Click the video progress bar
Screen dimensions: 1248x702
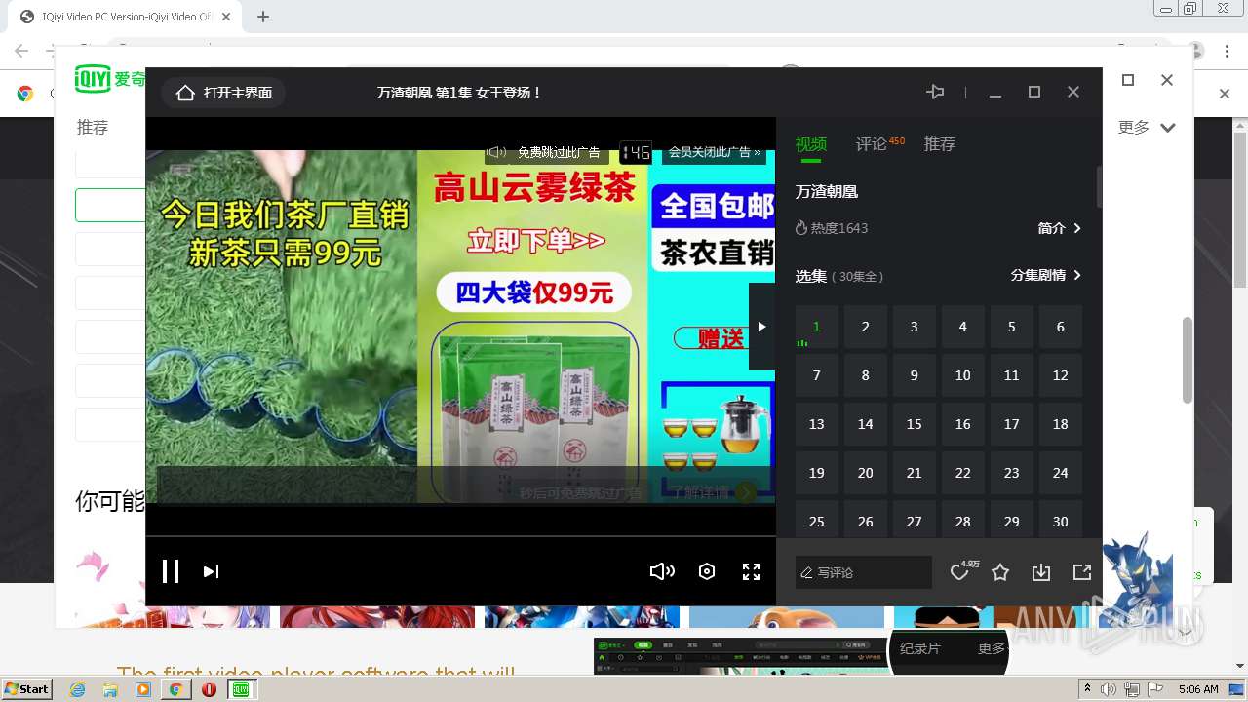point(460,536)
